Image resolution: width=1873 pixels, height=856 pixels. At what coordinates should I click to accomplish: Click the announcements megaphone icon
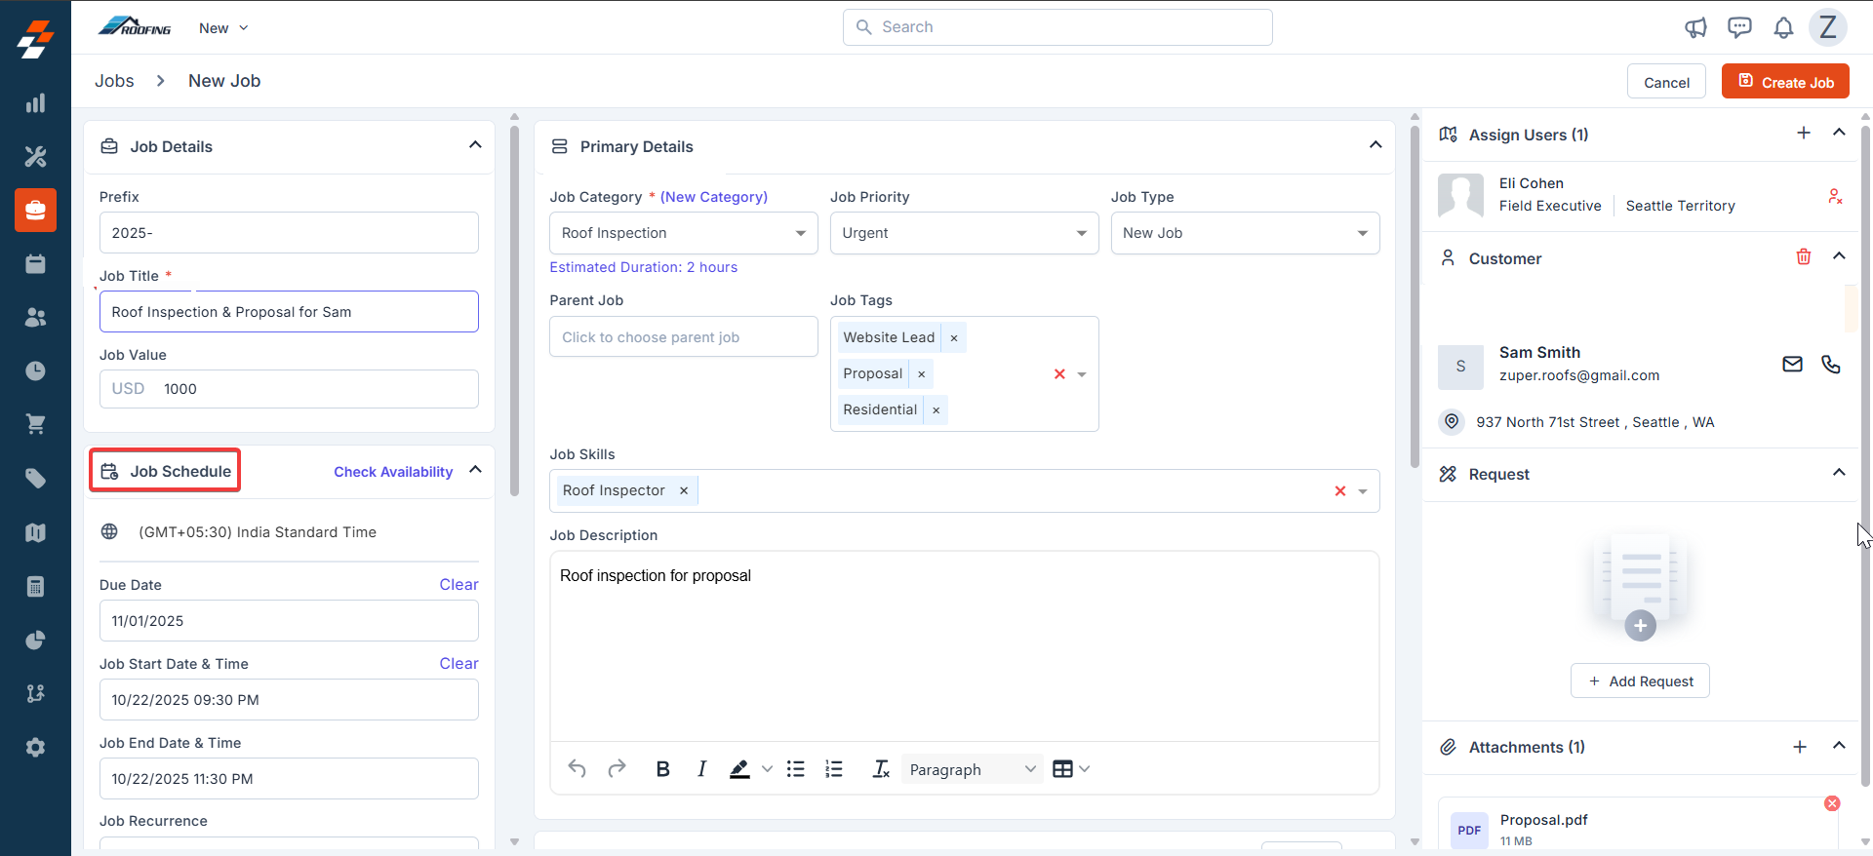click(x=1695, y=27)
